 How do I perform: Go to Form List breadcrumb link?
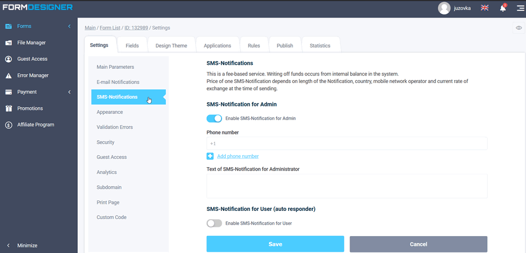110,28
